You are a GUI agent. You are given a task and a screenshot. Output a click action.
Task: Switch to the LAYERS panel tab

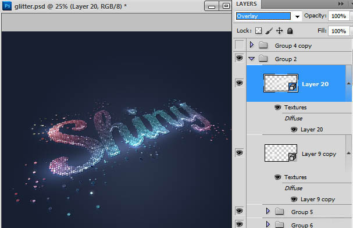(247, 4)
